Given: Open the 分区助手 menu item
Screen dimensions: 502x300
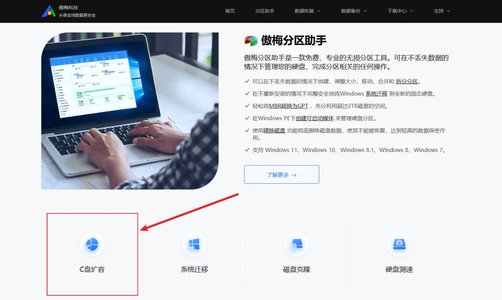Looking at the screenshot, I should [265, 11].
